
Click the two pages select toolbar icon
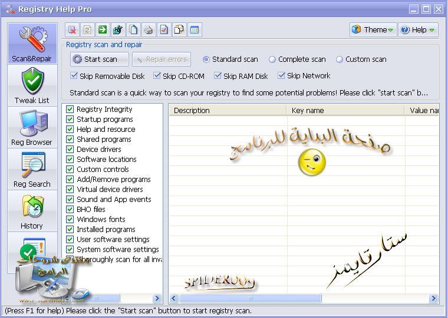coord(179,29)
